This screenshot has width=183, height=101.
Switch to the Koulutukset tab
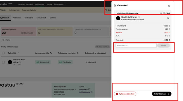click(41, 18)
